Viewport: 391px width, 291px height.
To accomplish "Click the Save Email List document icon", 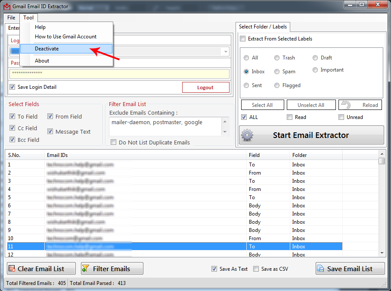I will pyautogui.click(x=320, y=269).
